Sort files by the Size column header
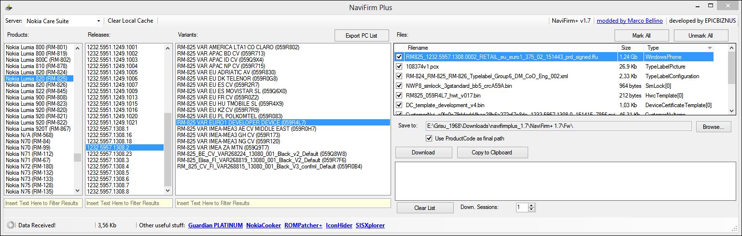Screen dimensions: 742x236 [630, 48]
